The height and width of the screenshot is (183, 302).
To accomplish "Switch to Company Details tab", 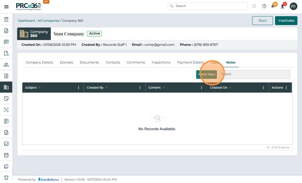I will pyautogui.click(x=39, y=62).
